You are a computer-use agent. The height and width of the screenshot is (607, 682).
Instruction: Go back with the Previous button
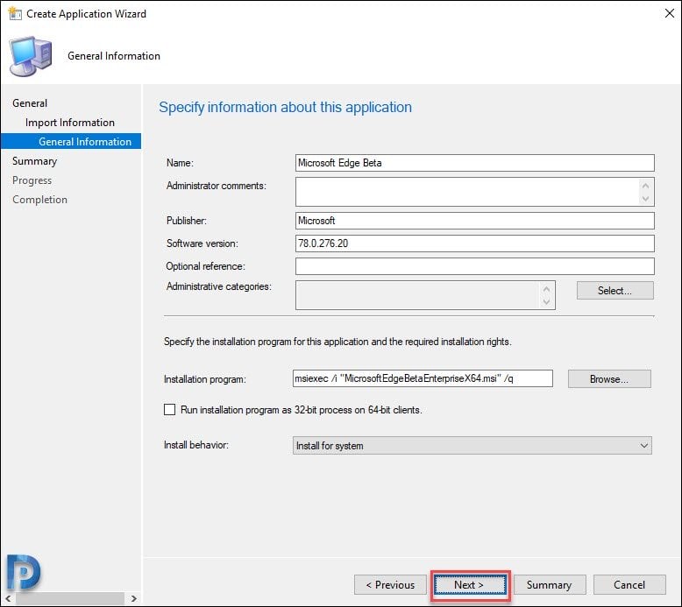[390, 585]
